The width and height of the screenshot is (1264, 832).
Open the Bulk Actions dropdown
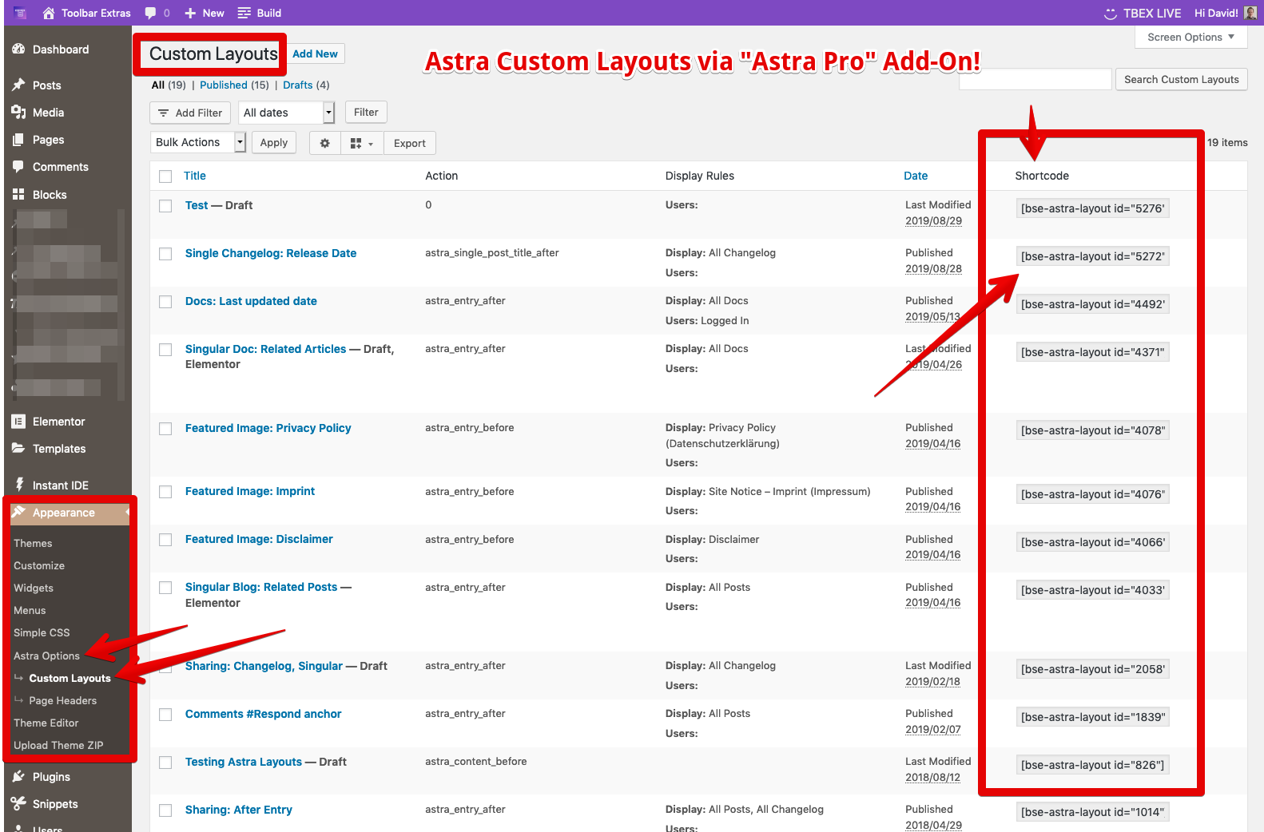pyautogui.click(x=197, y=142)
